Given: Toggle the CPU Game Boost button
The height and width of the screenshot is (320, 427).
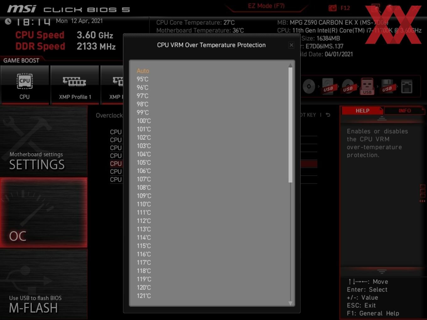Looking at the screenshot, I should pos(24,85).
